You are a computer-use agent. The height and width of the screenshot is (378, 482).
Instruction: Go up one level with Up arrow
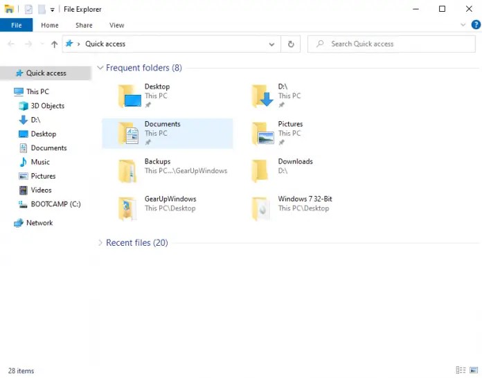55,44
